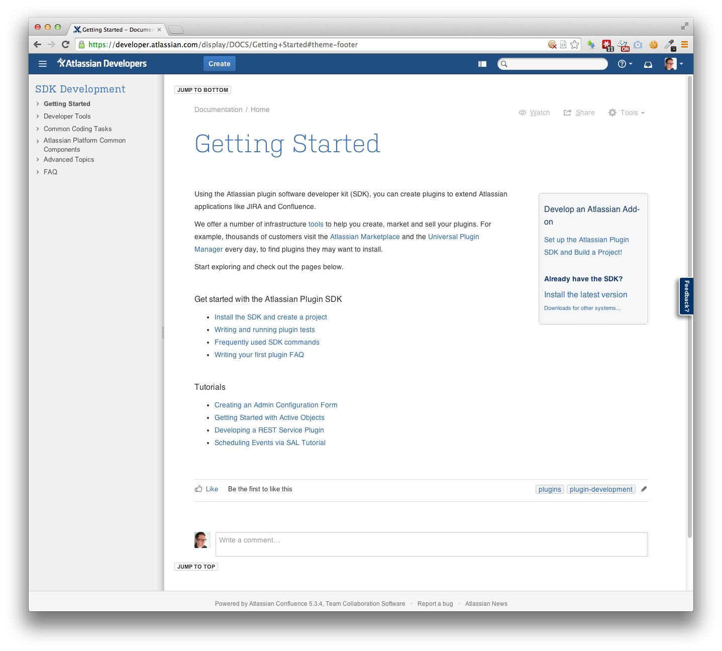Toggle Watch on this page
This screenshot has height=651, width=722.
point(535,113)
